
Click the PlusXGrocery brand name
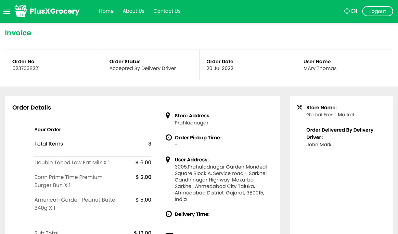pyautogui.click(x=55, y=11)
